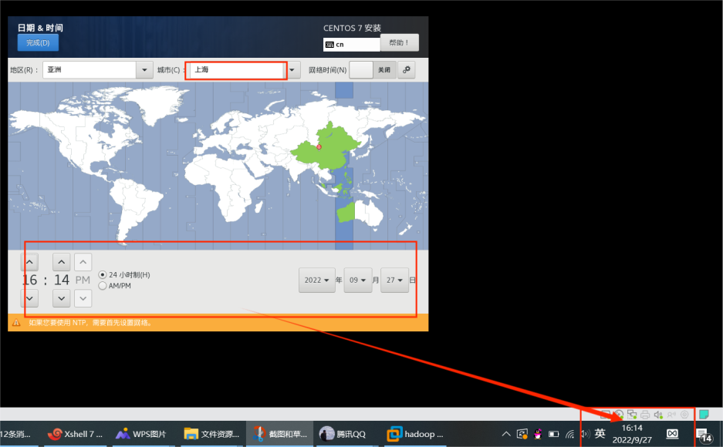Open the taskbar clock showing 16:14
723x447 pixels.
click(632, 434)
